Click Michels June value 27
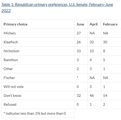Viewport: 121px width, 120px height. coord(79,33)
